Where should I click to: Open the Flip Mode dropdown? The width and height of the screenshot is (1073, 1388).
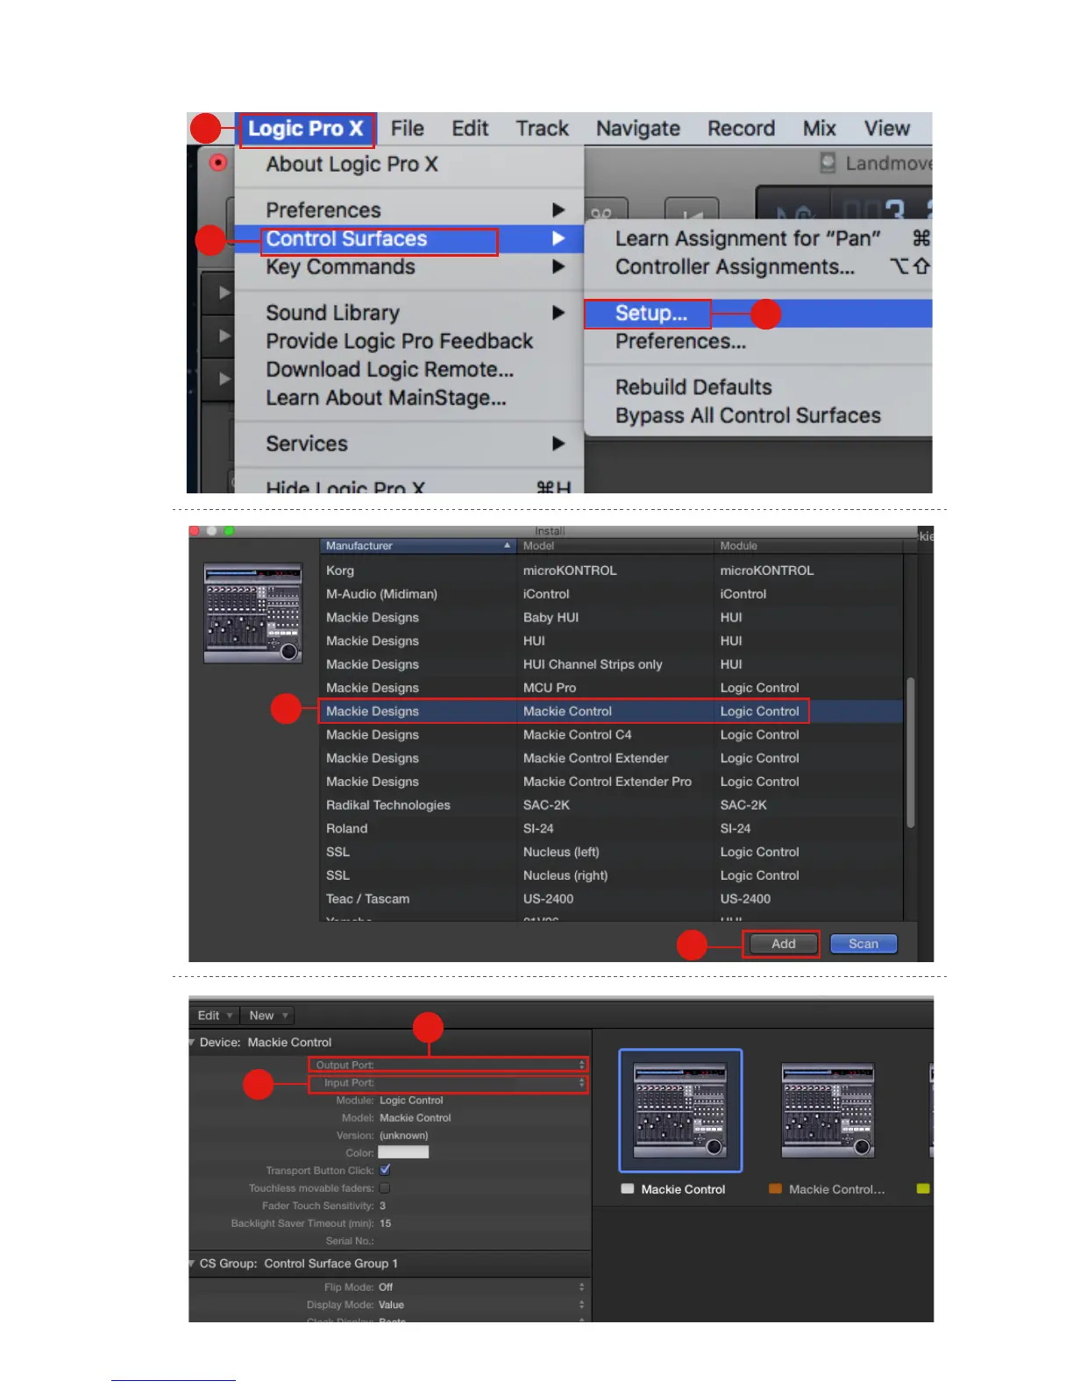coord(481,1287)
